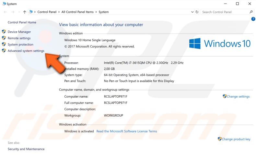256x156 pixels.
Task: Select the 2,00 GB RAM value
Action: pyautogui.click(x=109, y=69)
